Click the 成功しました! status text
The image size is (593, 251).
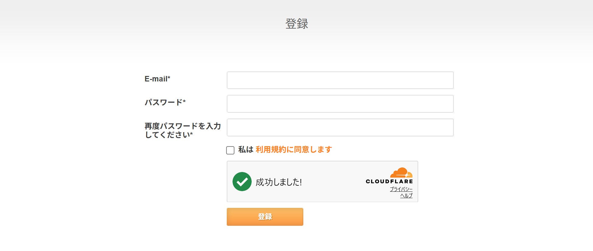click(x=279, y=182)
